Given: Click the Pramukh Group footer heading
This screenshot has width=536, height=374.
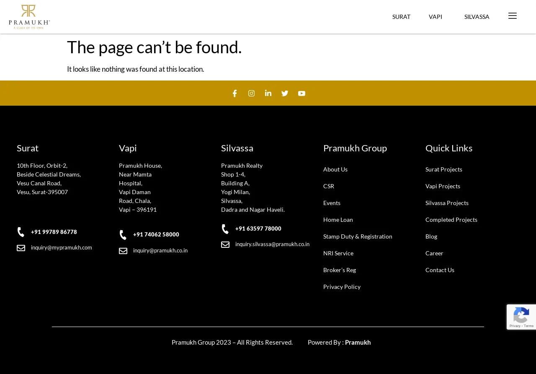Looking at the screenshot, I should point(355,148).
